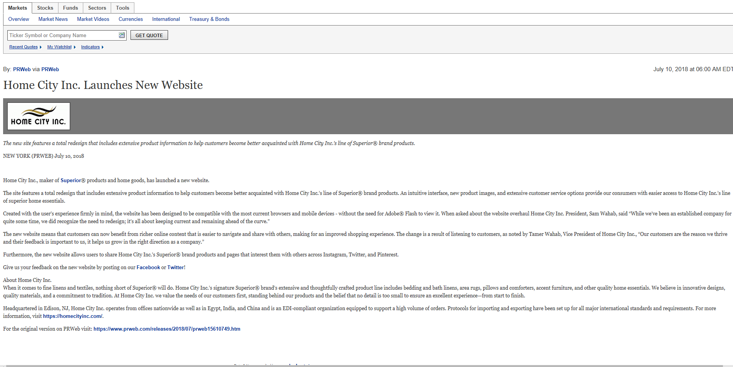Click the Home City Inc. logo image
Viewport: 733px width, 367px height.
(x=39, y=116)
